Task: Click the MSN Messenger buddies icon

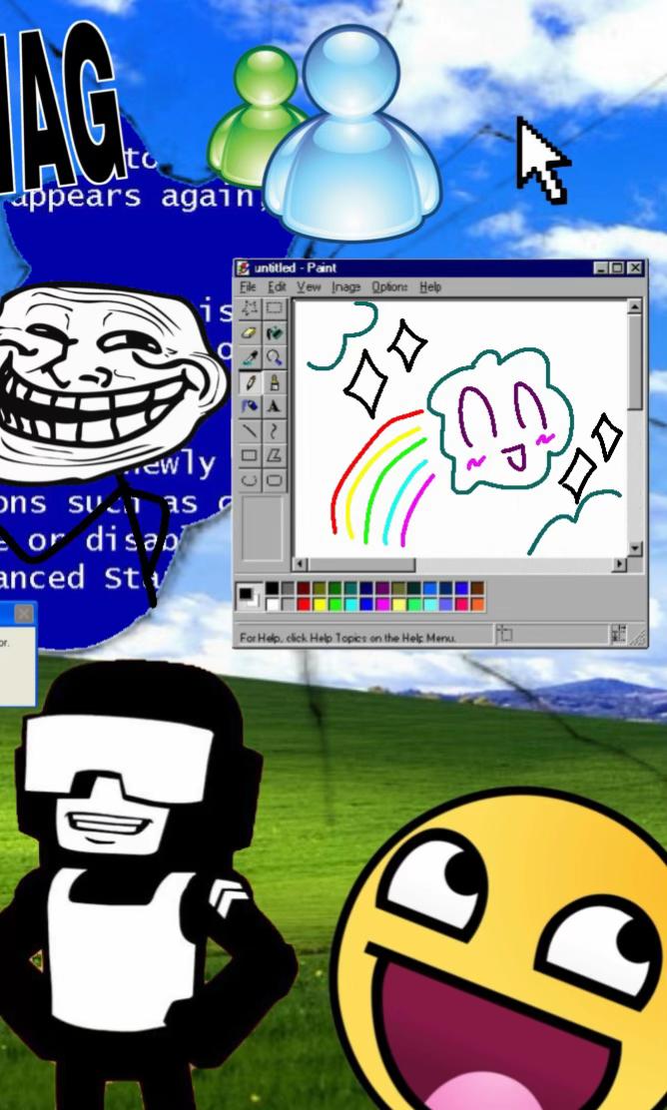Action: point(325,135)
